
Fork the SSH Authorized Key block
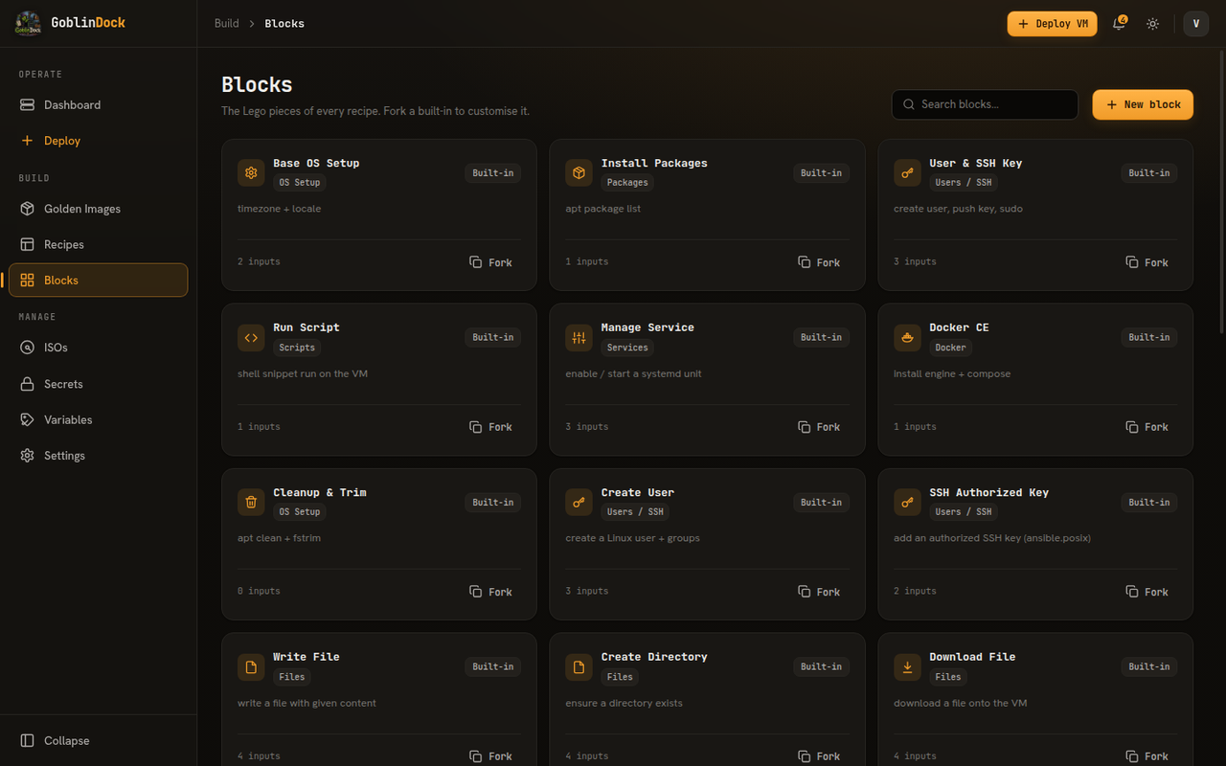pyautogui.click(x=1147, y=592)
